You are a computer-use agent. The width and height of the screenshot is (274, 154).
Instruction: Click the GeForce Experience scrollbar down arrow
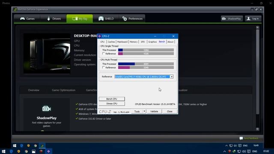[257, 129]
